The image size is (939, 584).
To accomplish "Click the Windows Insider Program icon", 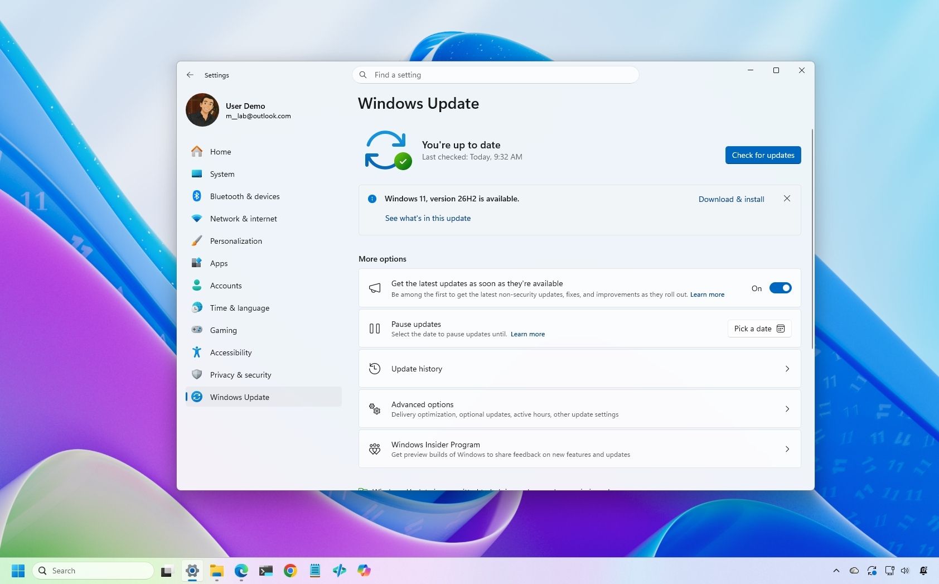I will (375, 449).
